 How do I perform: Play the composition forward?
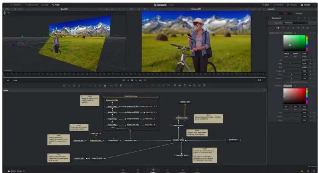click(136, 80)
